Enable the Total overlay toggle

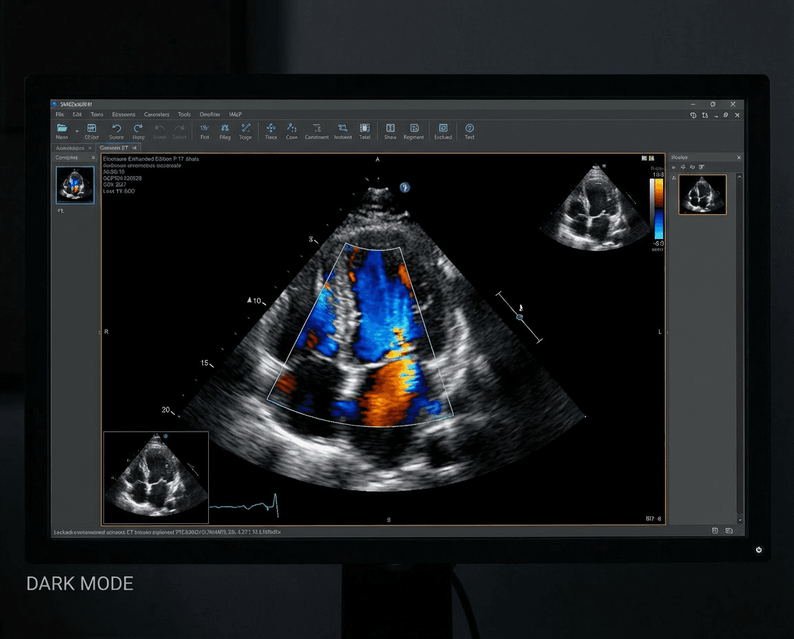pos(365,129)
